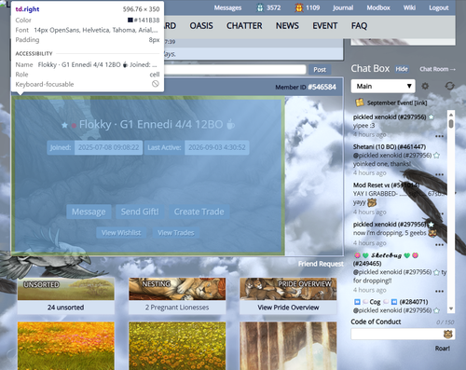This screenshot has width=466, height=370.
Task: Open the Messages menu item
Action: pyautogui.click(x=227, y=7)
